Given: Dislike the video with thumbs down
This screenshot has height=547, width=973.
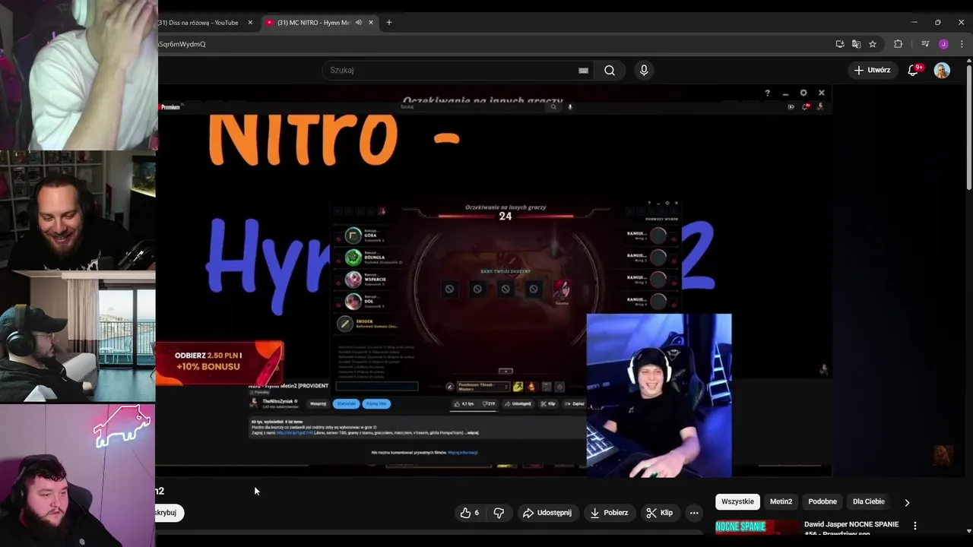Looking at the screenshot, I should 499,513.
